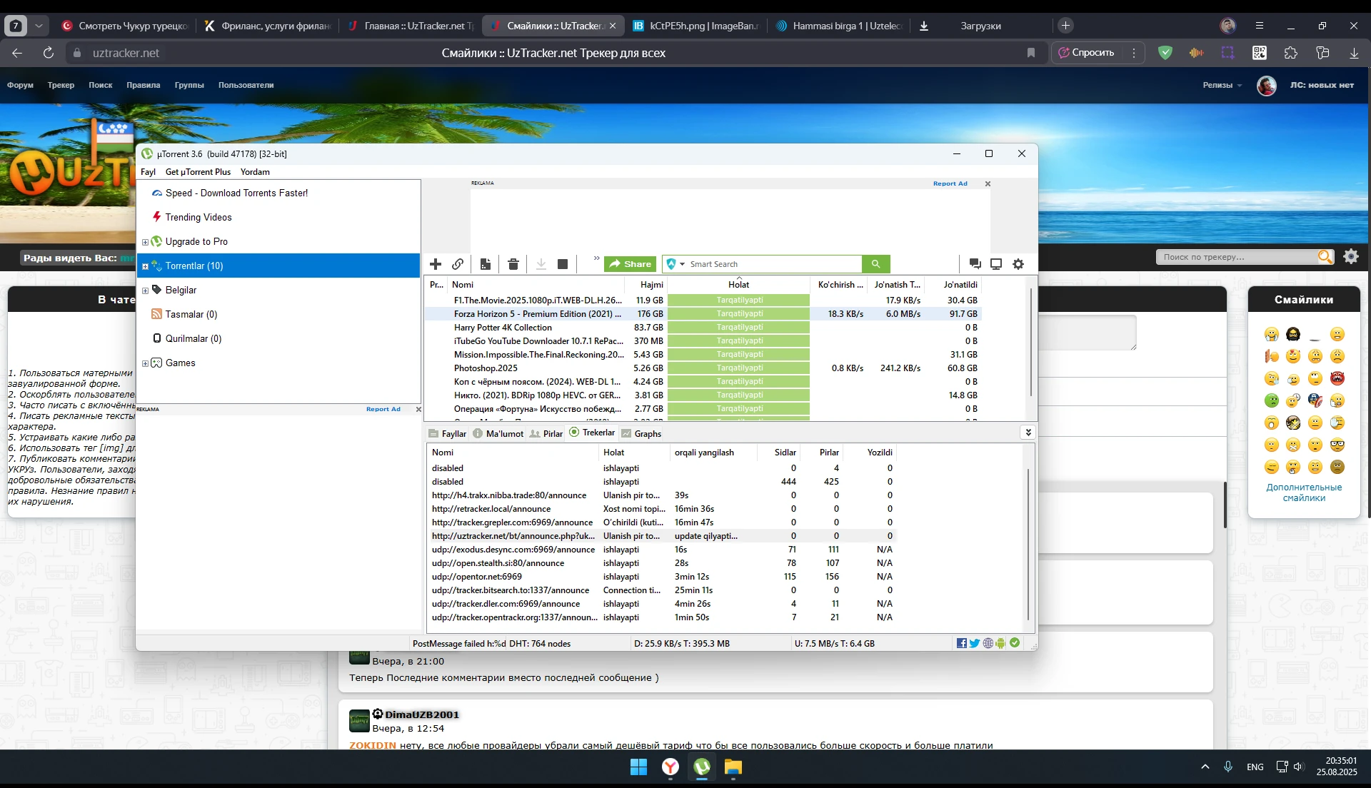Viewport: 1371px width, 788px height.
Task: Expand the Belgilar sidebar node
Action: point(145,291)
